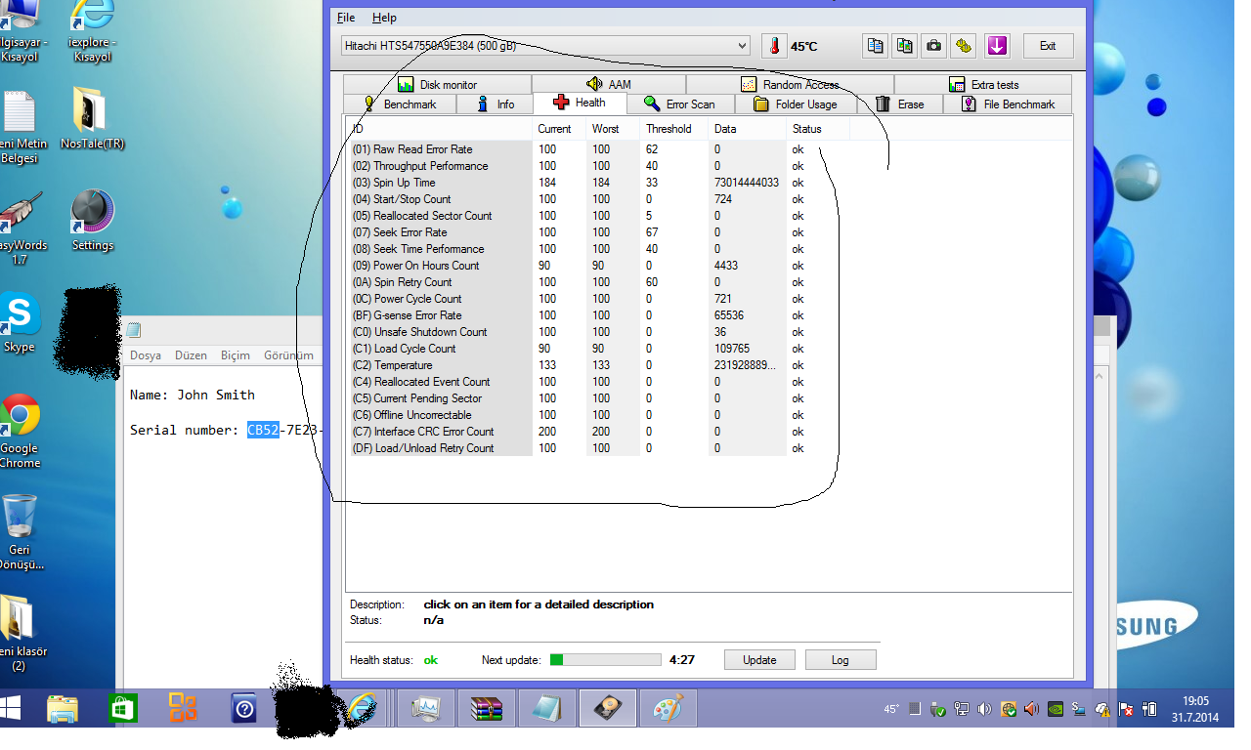Select the Skype desktop icon
Viewport: 1251px width, 750px height.
click(19, 323)
